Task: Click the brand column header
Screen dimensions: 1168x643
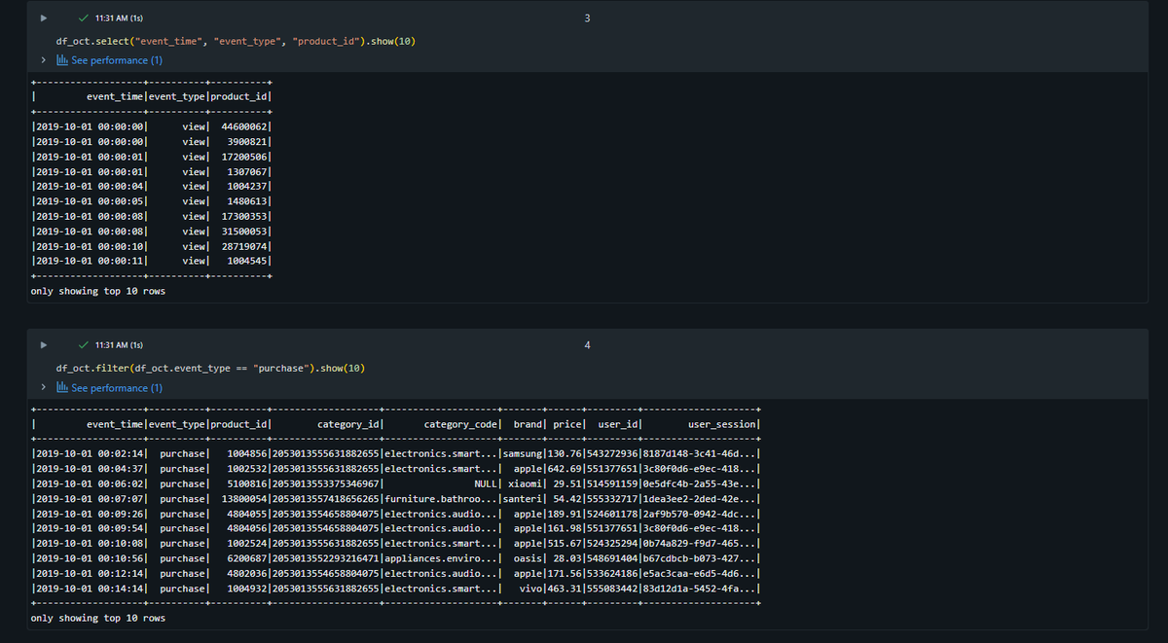Action: (527, 424)
